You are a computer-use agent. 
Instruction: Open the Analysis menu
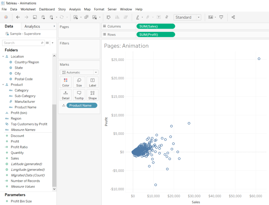coord(75,9)
